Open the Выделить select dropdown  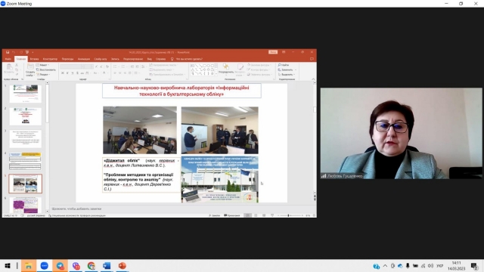(x=287, y=74)
